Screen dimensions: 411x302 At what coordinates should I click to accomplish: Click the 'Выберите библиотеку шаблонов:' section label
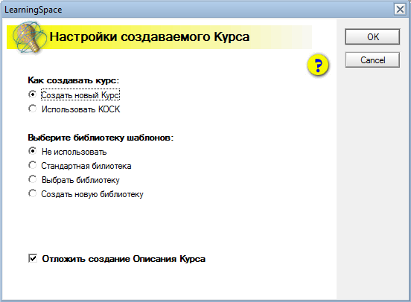pos(101,138)
